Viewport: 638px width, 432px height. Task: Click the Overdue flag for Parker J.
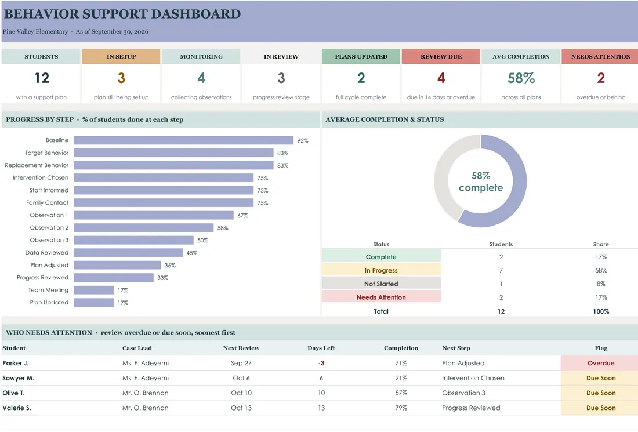[600, 363]
